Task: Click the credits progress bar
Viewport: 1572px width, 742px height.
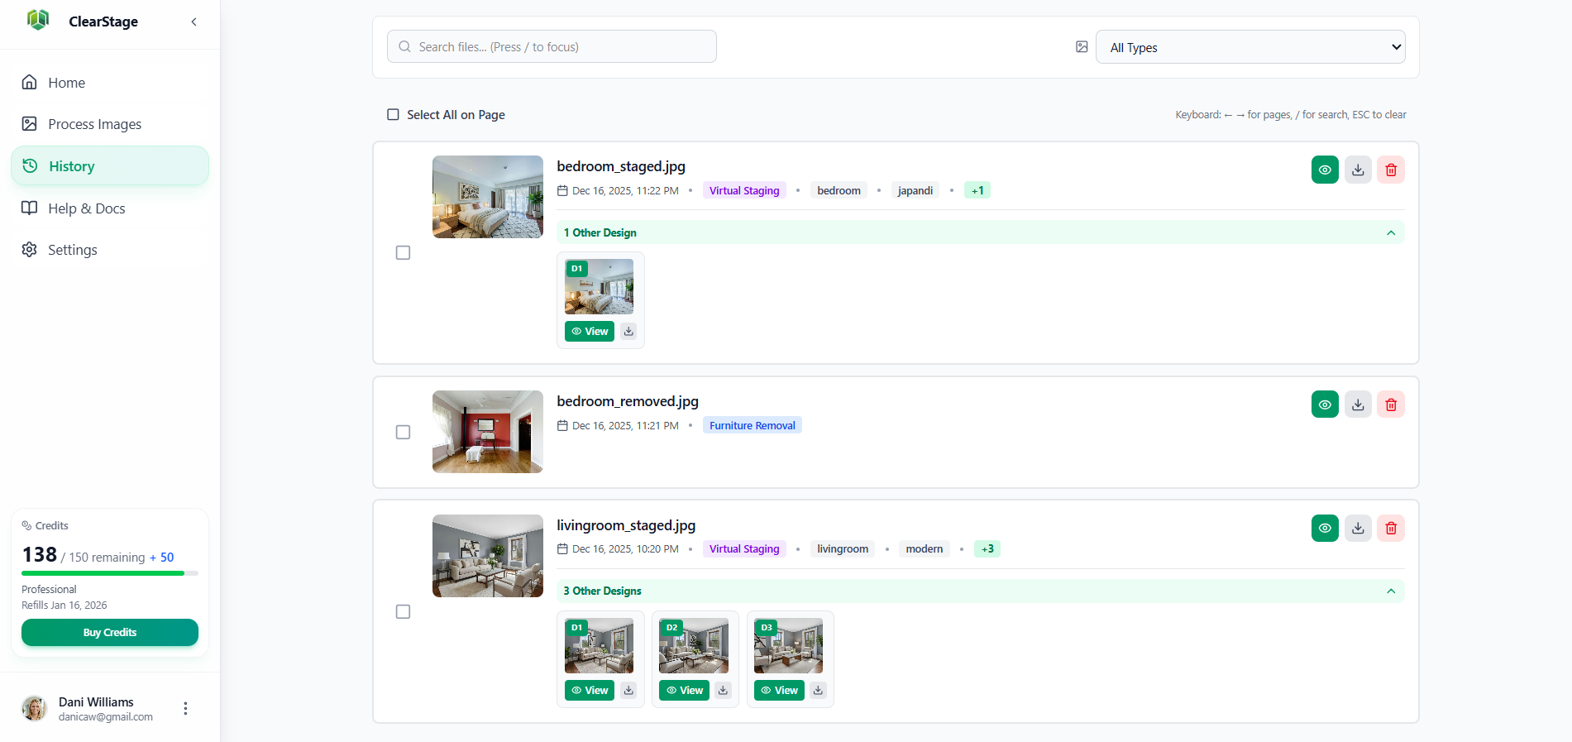Action: coord(110,573)
